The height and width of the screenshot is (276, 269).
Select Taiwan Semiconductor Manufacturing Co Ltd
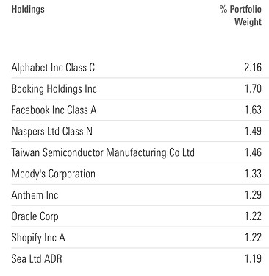coord(103,152)
